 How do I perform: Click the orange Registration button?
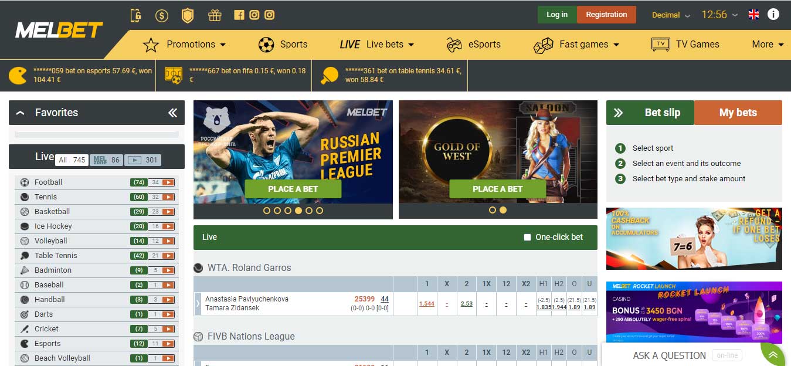tap(606, 15)
